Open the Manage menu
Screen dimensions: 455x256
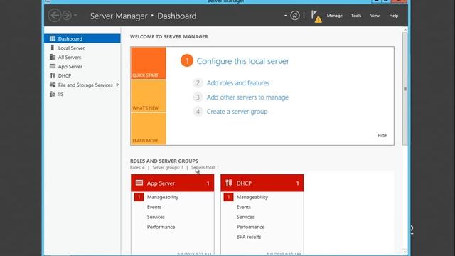pos(335,16)
